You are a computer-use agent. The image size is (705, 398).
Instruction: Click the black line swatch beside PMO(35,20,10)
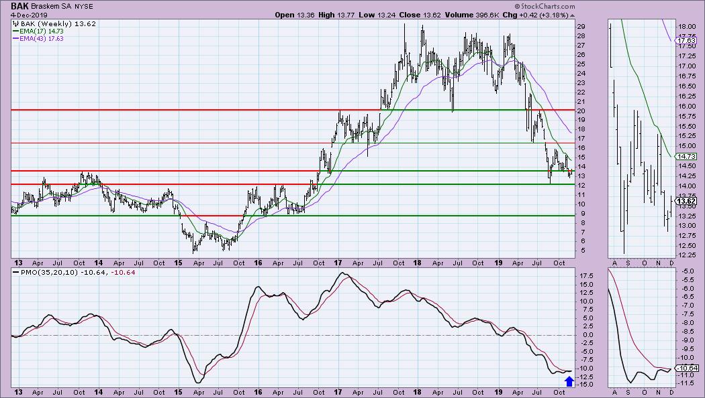click(x=15, y=272)
